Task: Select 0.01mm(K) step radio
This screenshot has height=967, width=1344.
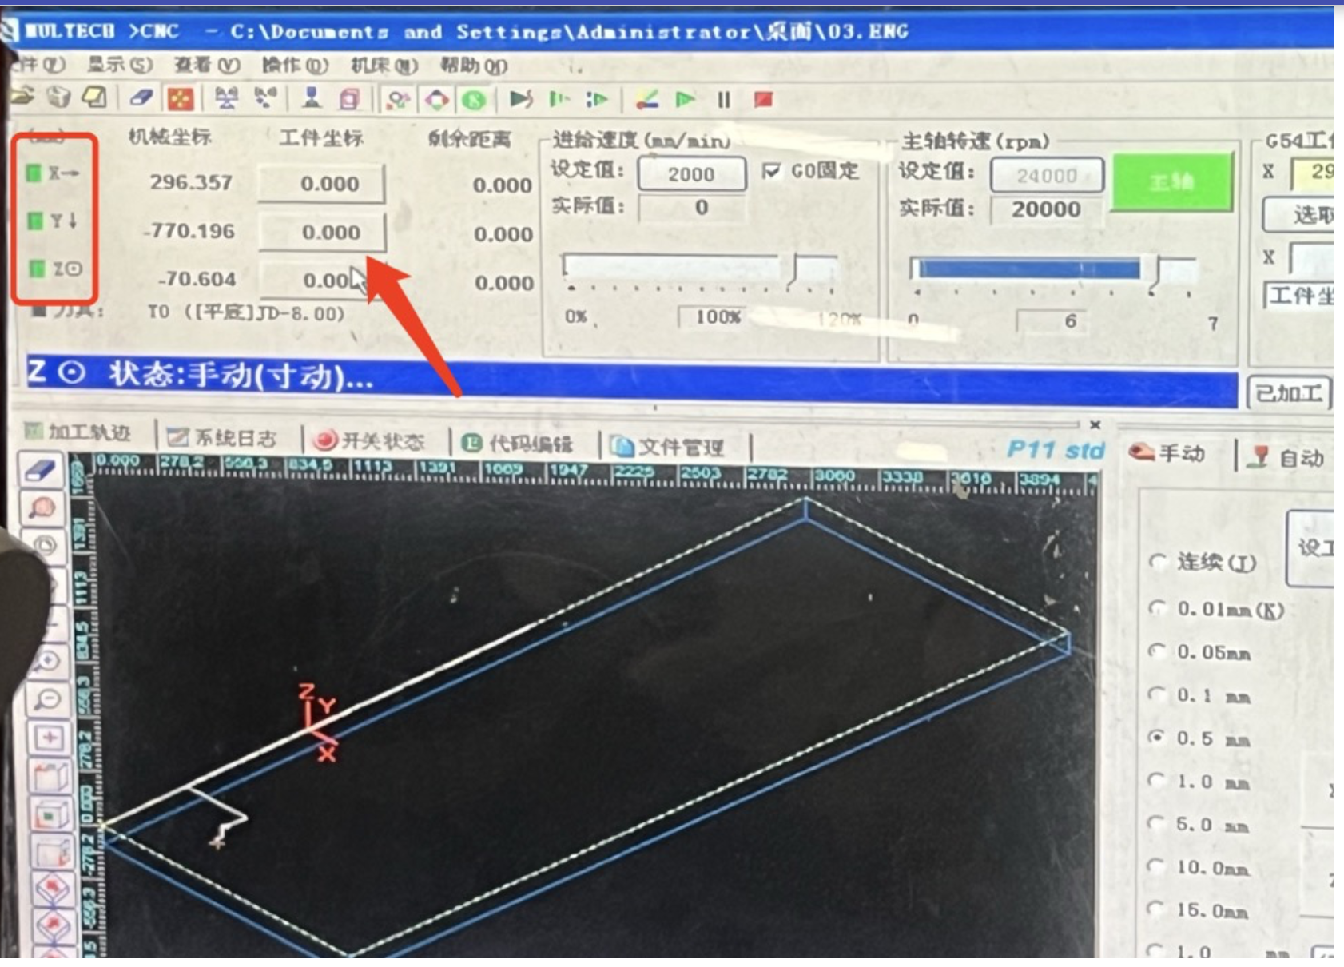Action: 1157,608
